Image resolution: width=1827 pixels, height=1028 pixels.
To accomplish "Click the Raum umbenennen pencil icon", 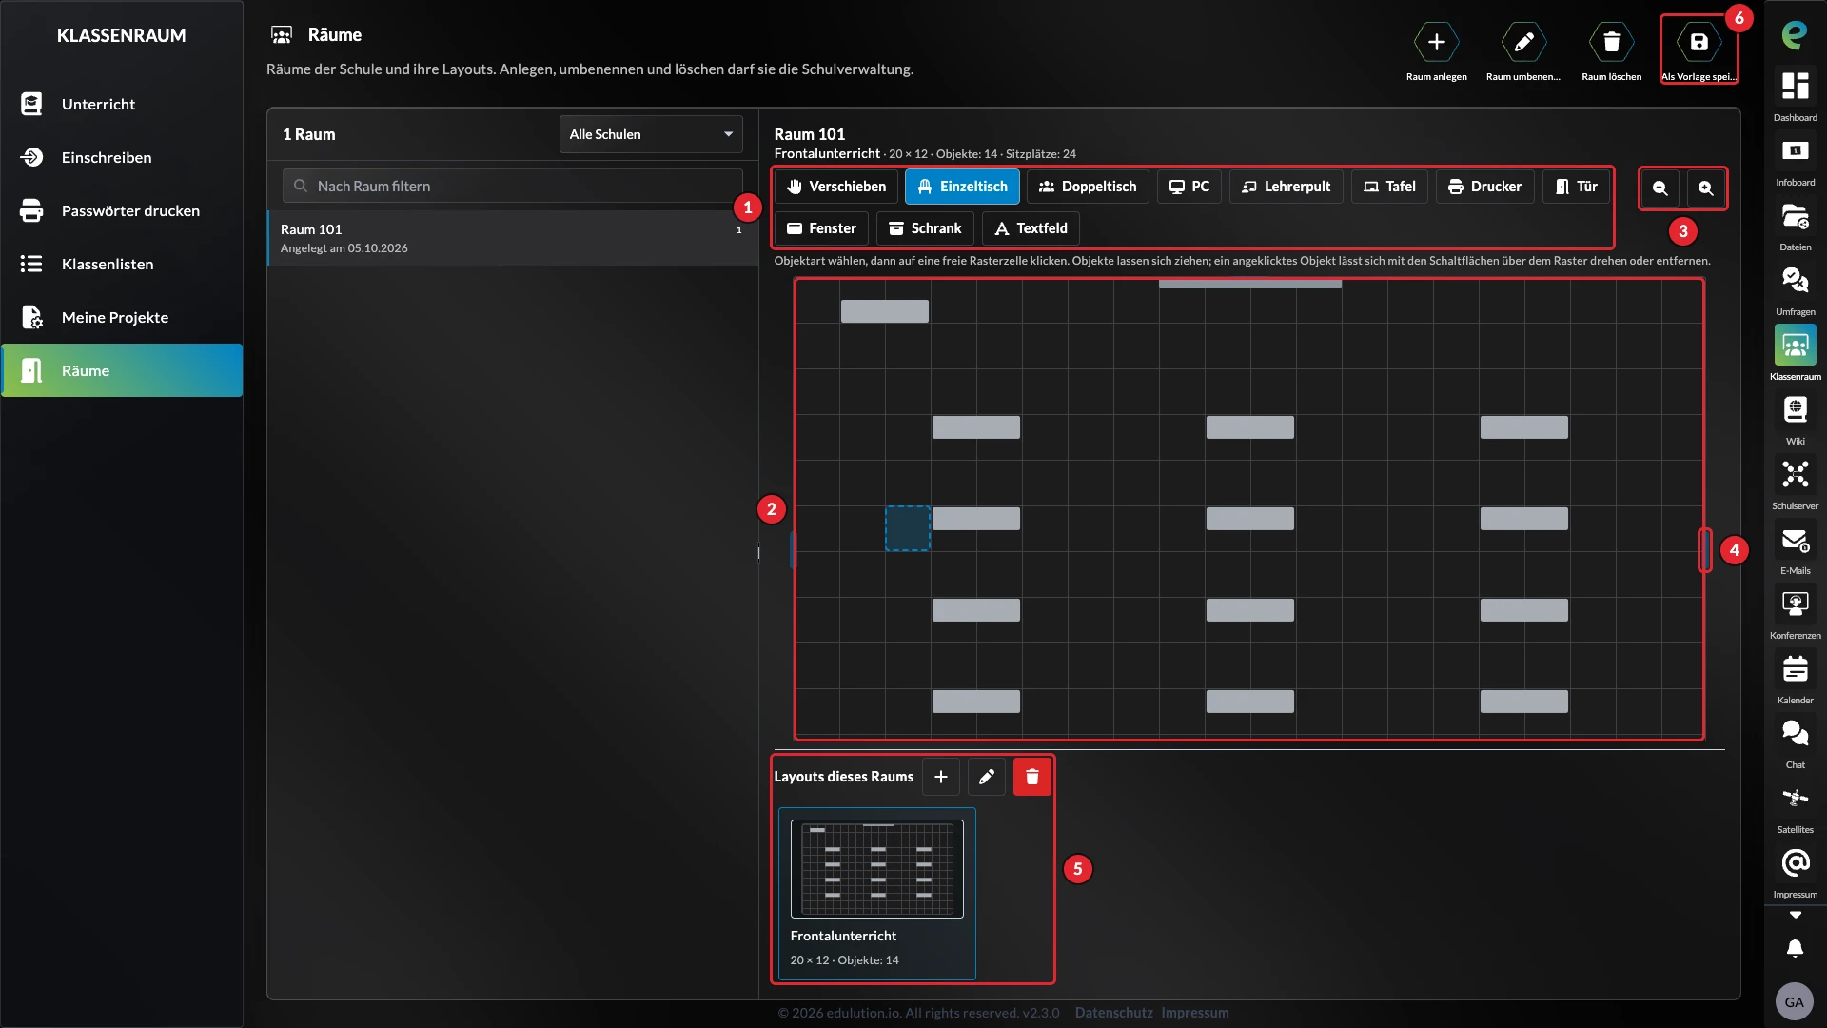I will click(1523, 42).
